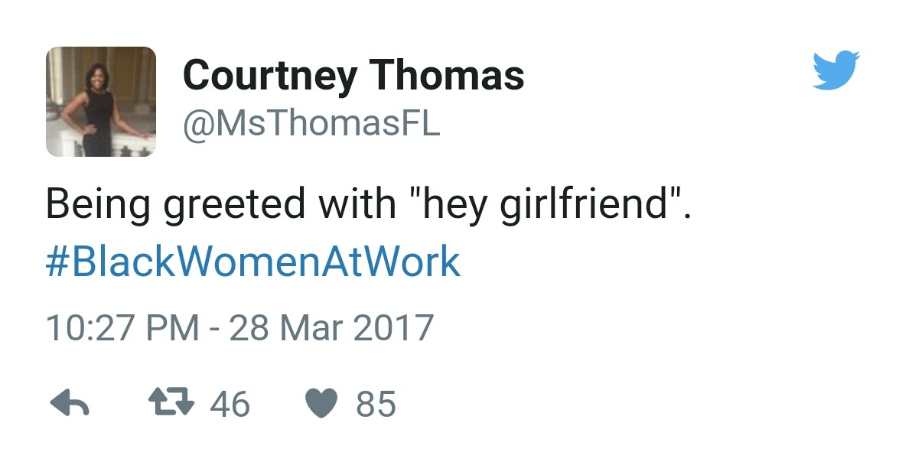Open the #BlackWomenAtWork hashtag
This screenshot has width=912, height=452.
click(252, 262)
